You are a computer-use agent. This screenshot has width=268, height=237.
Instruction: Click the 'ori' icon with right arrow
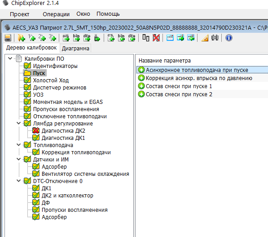tap(66, 38)
